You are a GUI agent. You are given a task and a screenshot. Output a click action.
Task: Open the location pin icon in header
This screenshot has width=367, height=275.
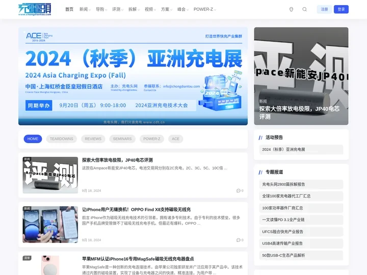(x=291, y=9)
